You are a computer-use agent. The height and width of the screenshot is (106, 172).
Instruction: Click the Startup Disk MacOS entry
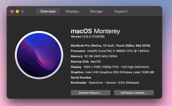[x=85, y=62]
